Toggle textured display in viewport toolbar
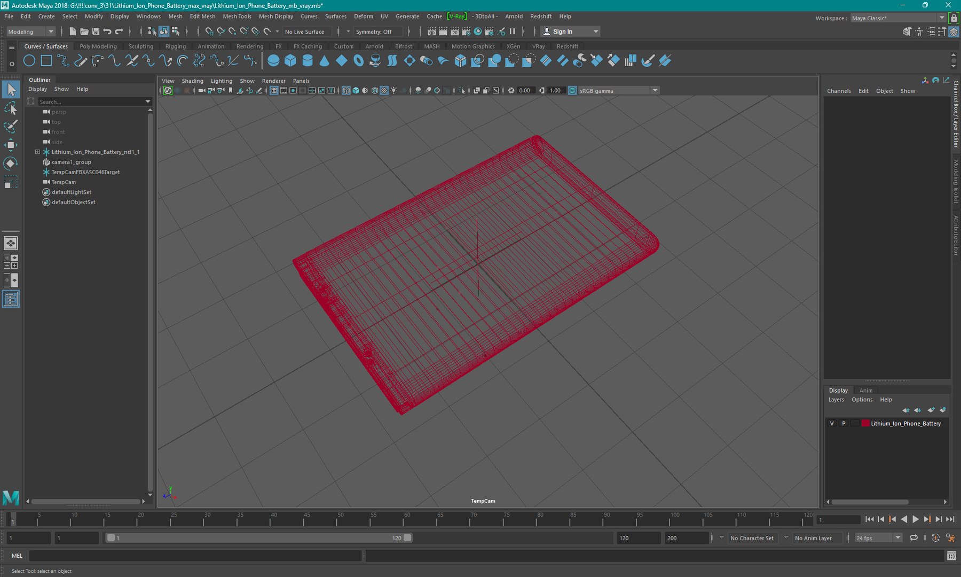The width and height of the screenshot is (961, 577). pyautogui.click(x=384, y=91)
